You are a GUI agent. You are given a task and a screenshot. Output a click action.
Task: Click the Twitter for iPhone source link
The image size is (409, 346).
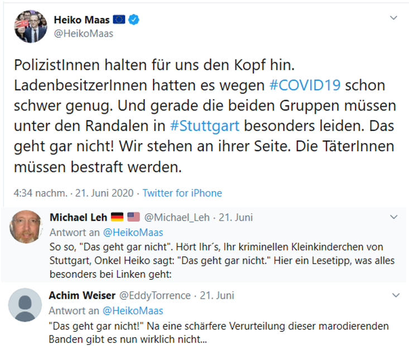tap(182, 193)
